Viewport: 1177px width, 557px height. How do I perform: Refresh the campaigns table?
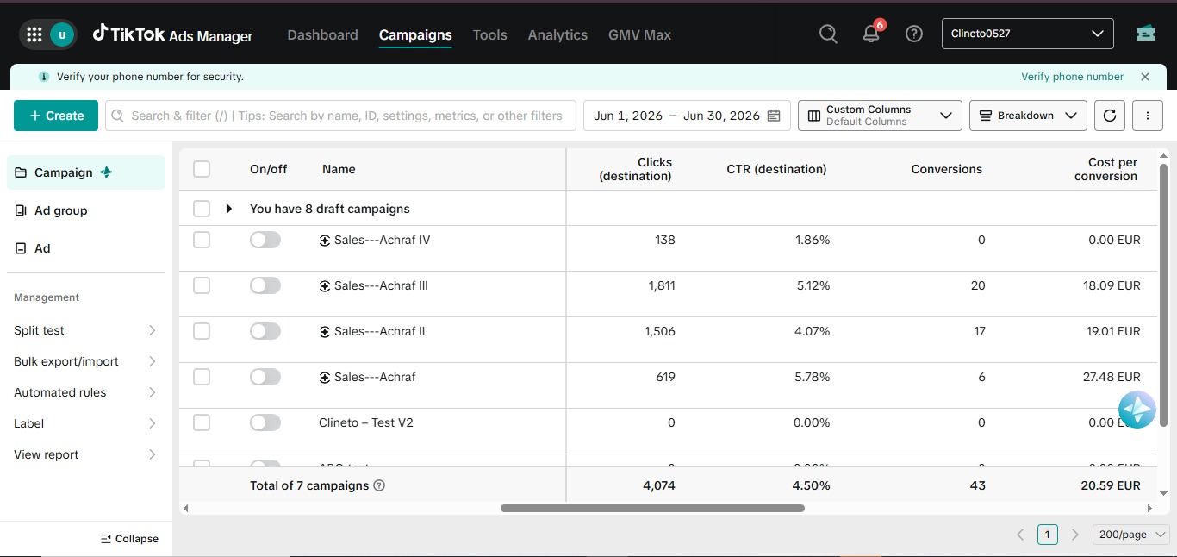pyautogui.click(x=1110, y=116)
